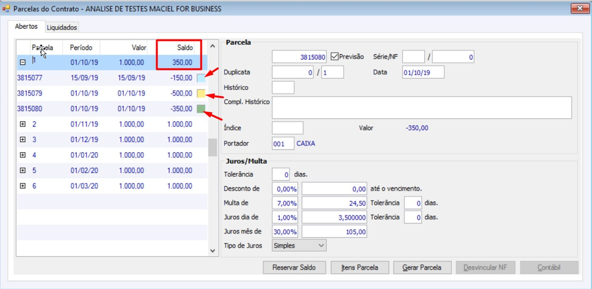Screen dimensions: 592x289
Task: Click the Período column header
Action: pyautogui.click(x=81, y=48)
